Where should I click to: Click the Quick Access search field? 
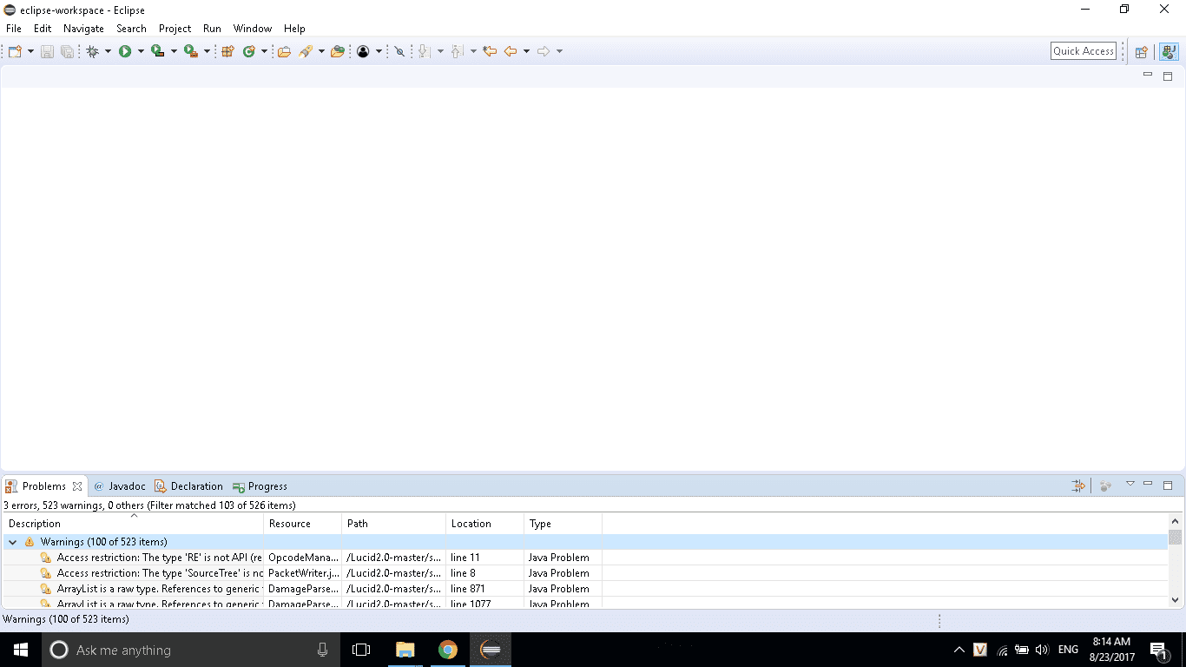1084,51
